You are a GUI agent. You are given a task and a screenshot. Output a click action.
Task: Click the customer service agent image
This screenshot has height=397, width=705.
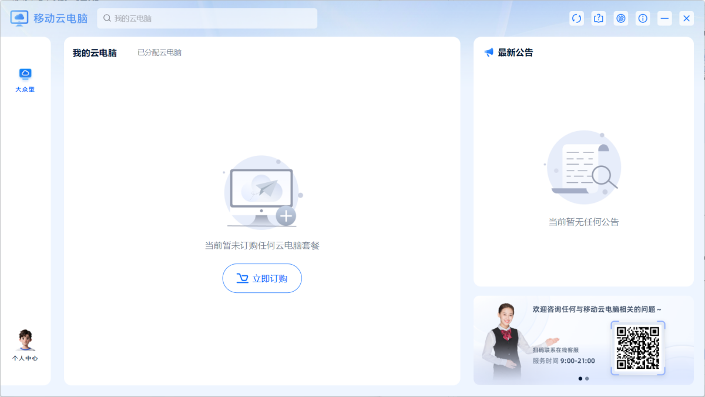click(506, 338)
